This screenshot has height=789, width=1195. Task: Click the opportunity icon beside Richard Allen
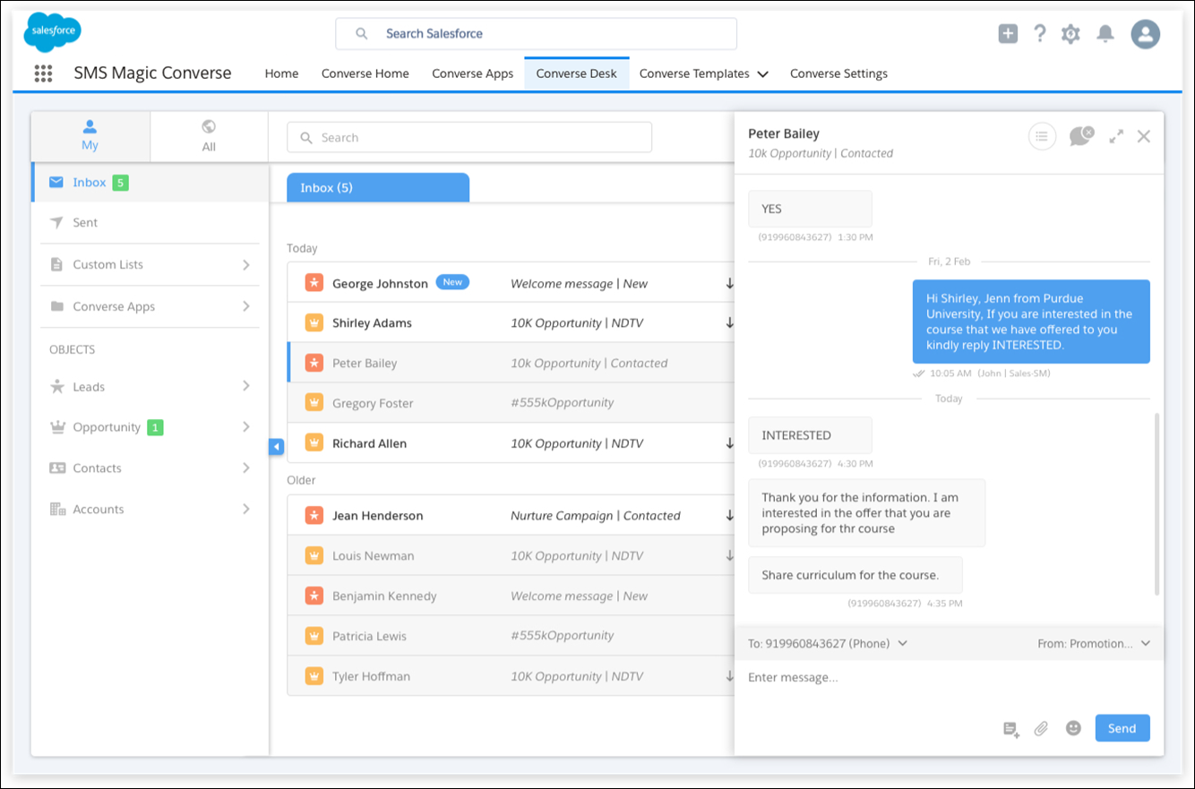(314, 442)
